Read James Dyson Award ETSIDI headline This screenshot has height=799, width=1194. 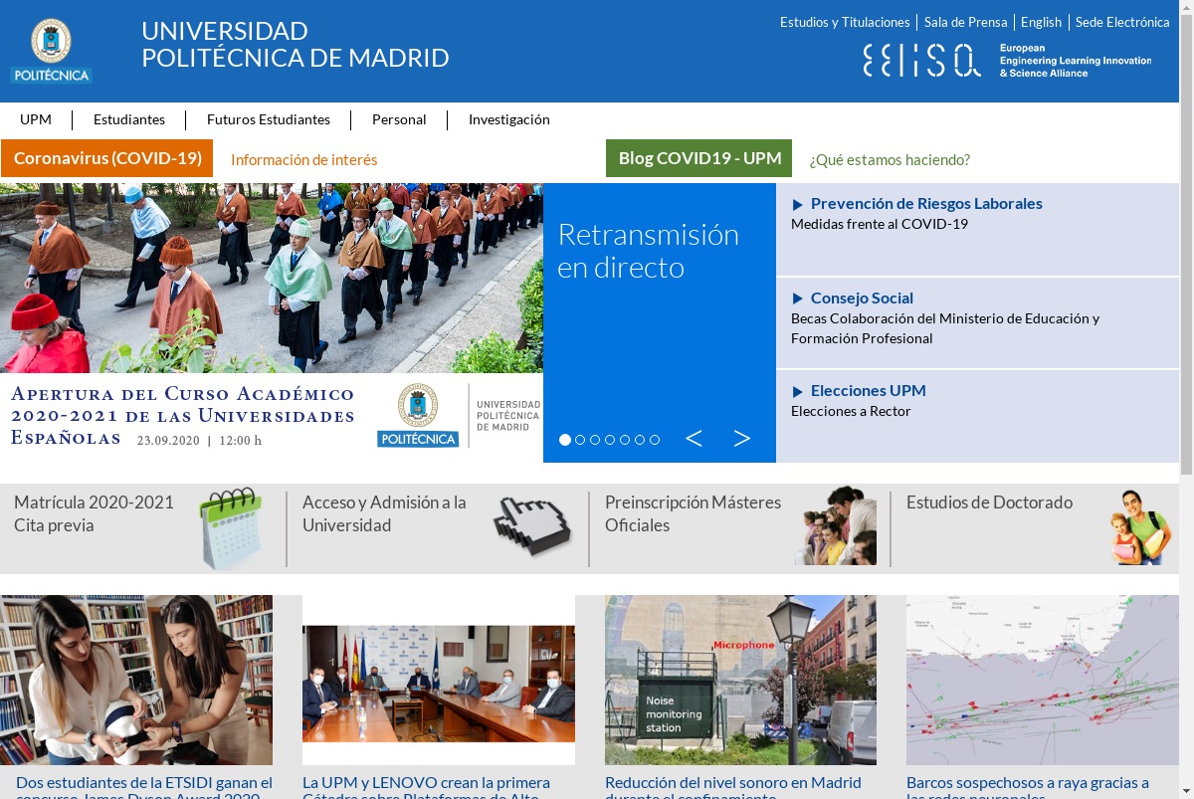pyautogui.click(x=144, y=786)
